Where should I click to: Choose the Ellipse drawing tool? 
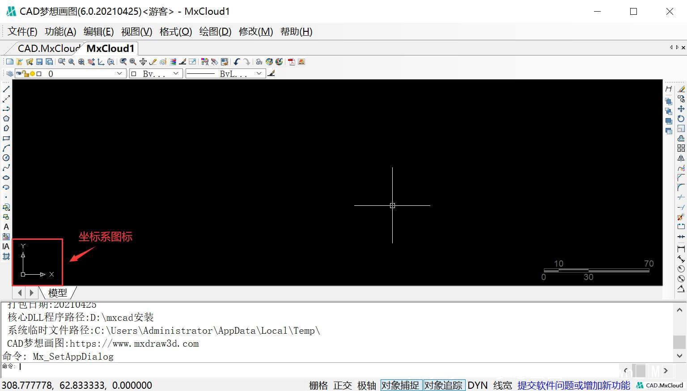coord(6,178)
